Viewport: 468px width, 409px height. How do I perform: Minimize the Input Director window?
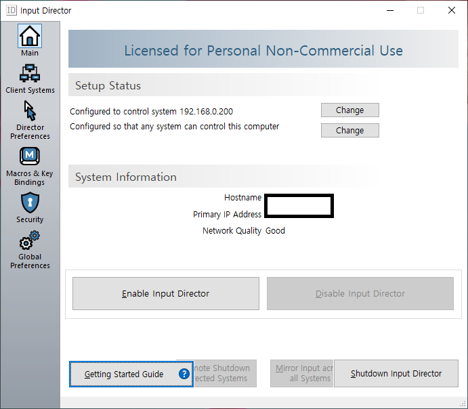(390, 10)
